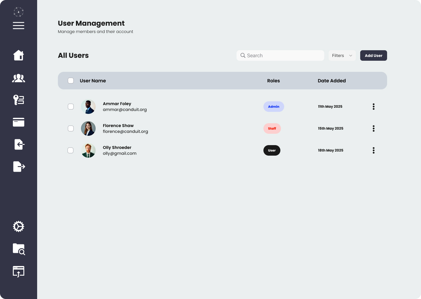Open the hamburger menu in sidebar
421x299 pixels.
click(18, 26)
